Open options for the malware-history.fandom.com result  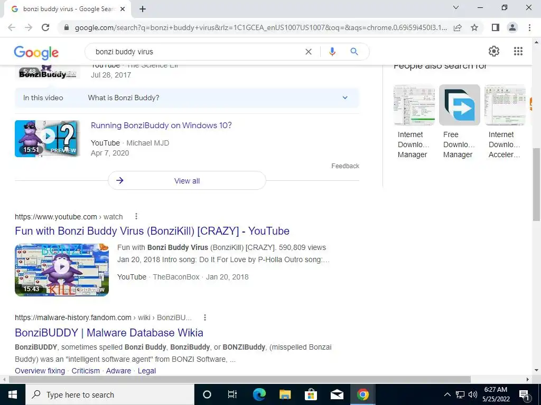pyautogui.click(x=205, y=317)
